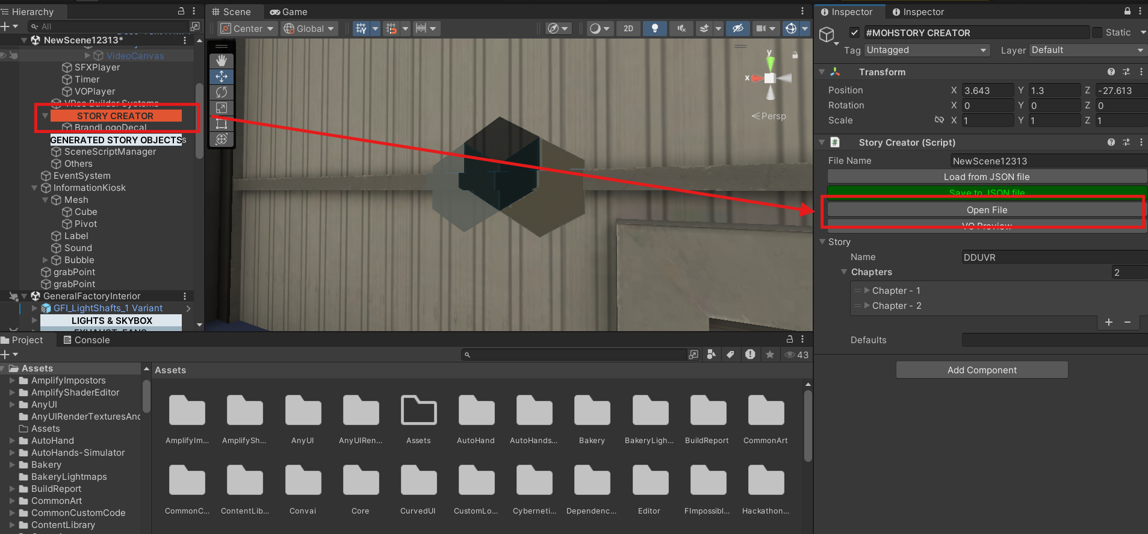Image resolution: width=1148 pixels, height=534 pixels.
Task: Toggle scene lighting with the bulb button
Action: click(654, 28)
